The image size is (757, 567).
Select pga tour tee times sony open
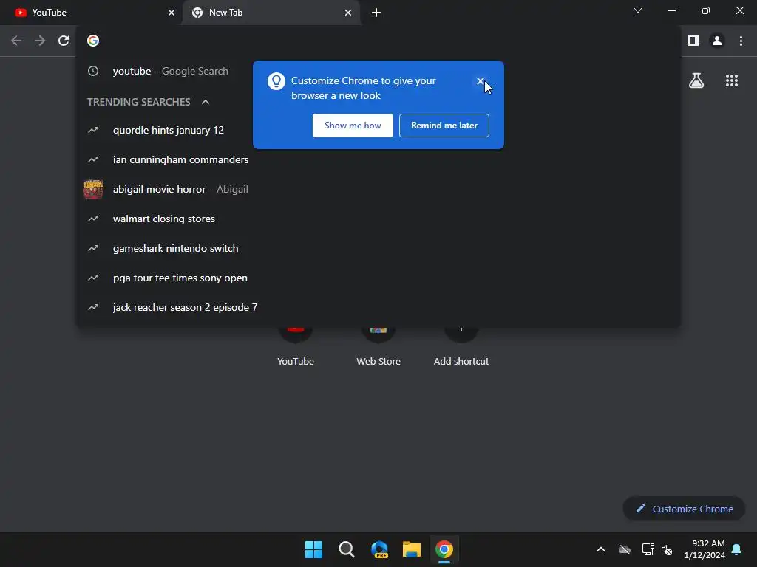coord(378,278)
